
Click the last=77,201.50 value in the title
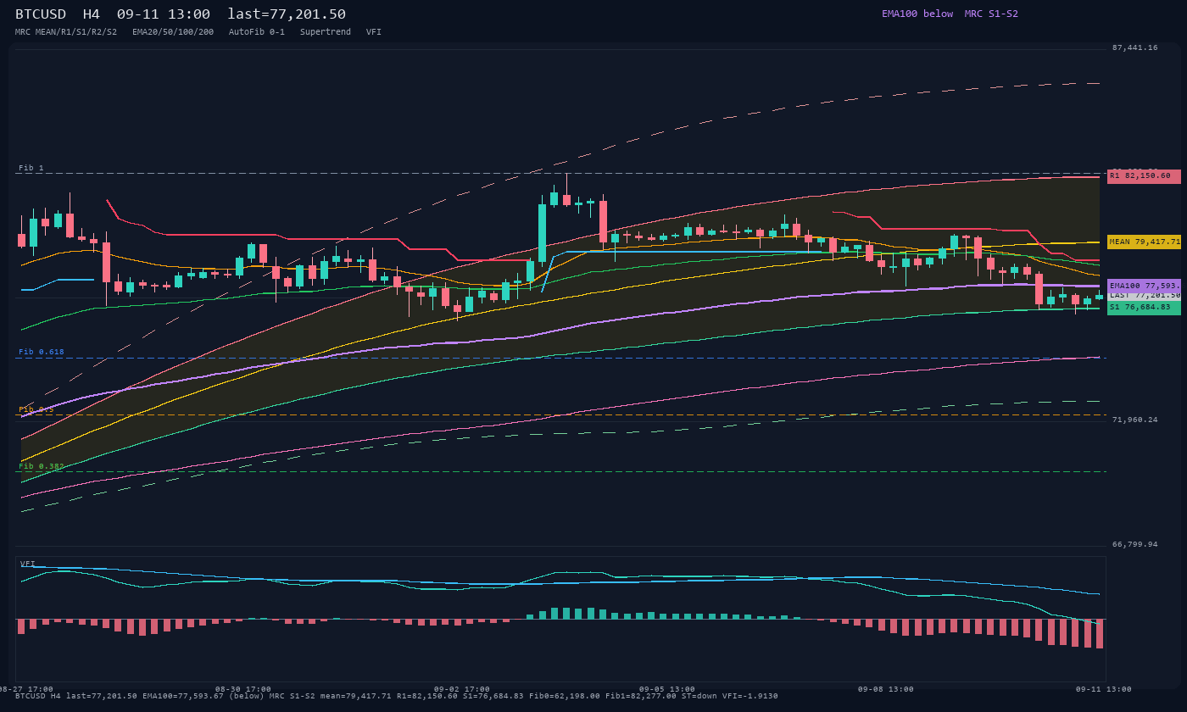pos(287,14)
